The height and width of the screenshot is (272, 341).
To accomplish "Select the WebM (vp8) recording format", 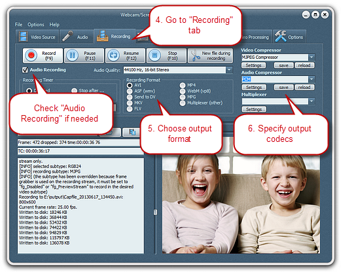I will (183, 91).
